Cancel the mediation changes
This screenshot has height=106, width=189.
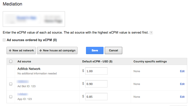coord(113,50)
